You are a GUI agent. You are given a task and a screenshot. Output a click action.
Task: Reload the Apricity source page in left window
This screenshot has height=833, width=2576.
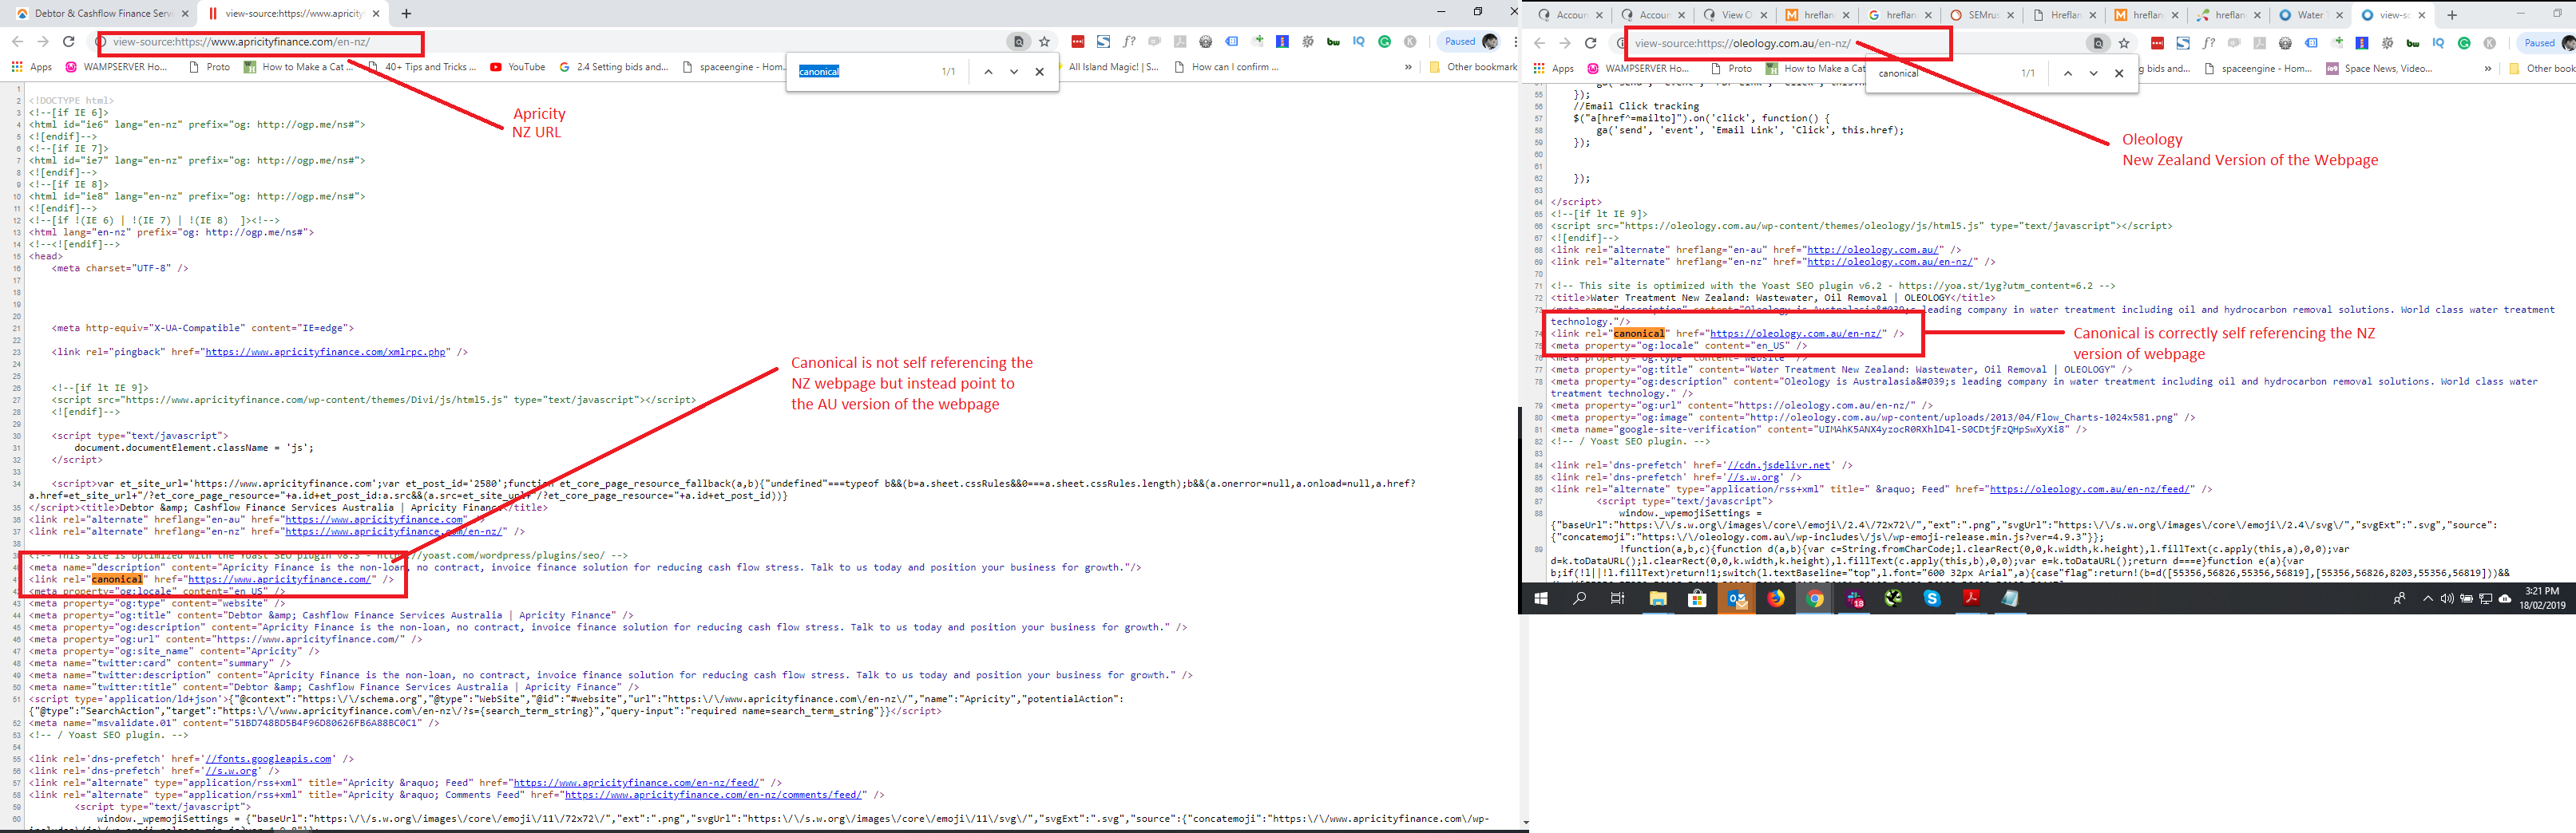68,41
